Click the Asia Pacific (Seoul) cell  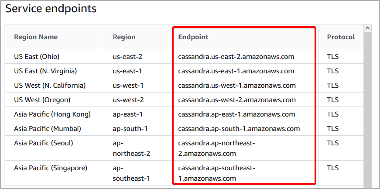pyautogui.click(x=43, y=143)
